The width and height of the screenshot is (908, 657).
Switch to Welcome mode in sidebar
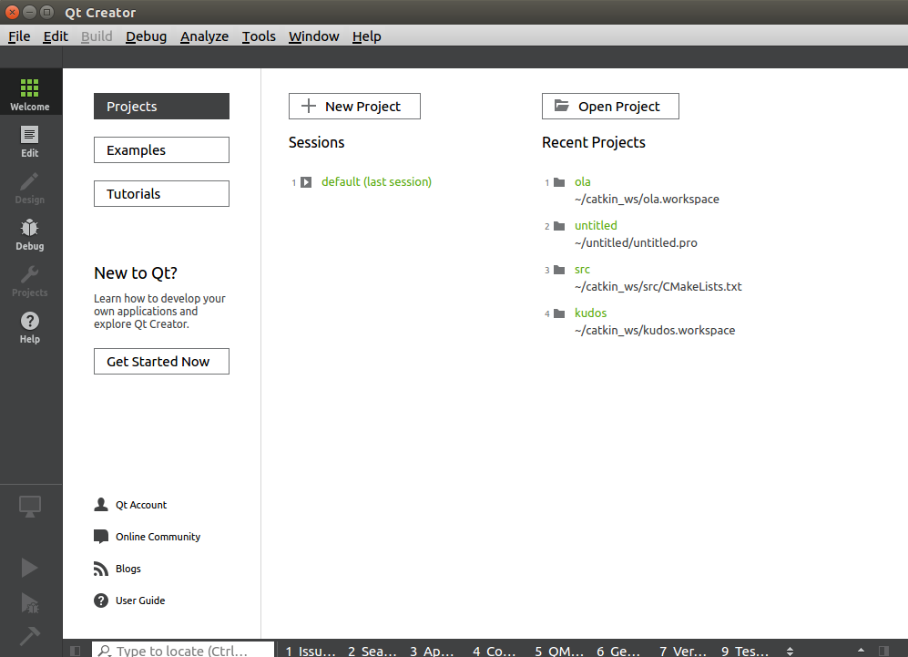pos(30,93)
